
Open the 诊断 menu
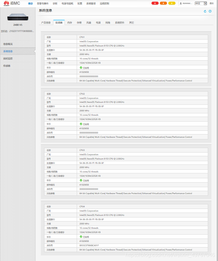[x=55, y=4]
